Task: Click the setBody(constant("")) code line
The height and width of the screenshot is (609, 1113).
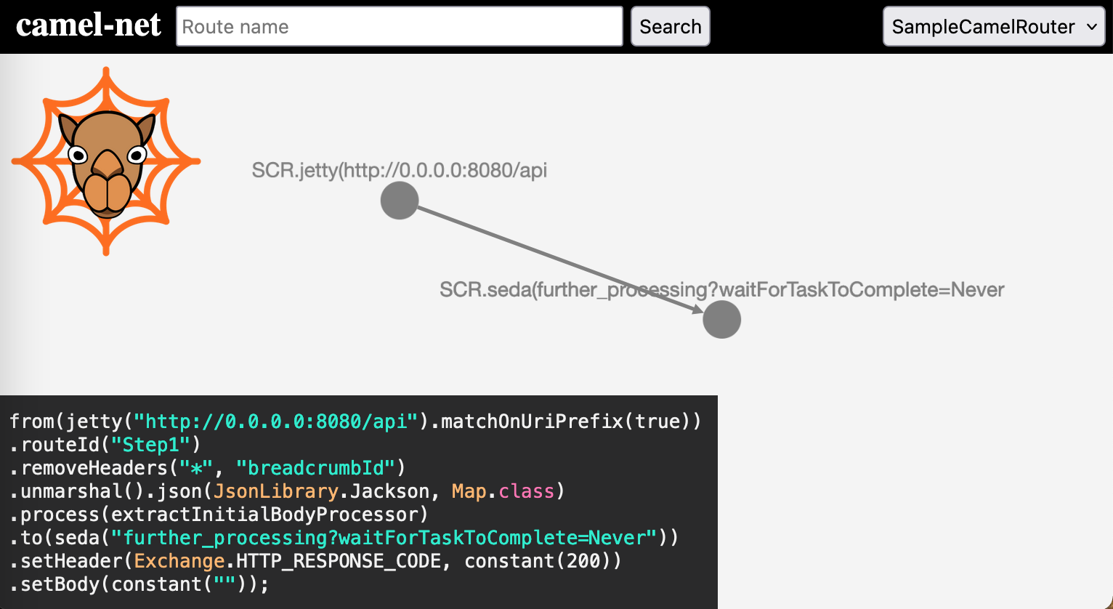Action: pyautogui.click(x=139, y=584)
